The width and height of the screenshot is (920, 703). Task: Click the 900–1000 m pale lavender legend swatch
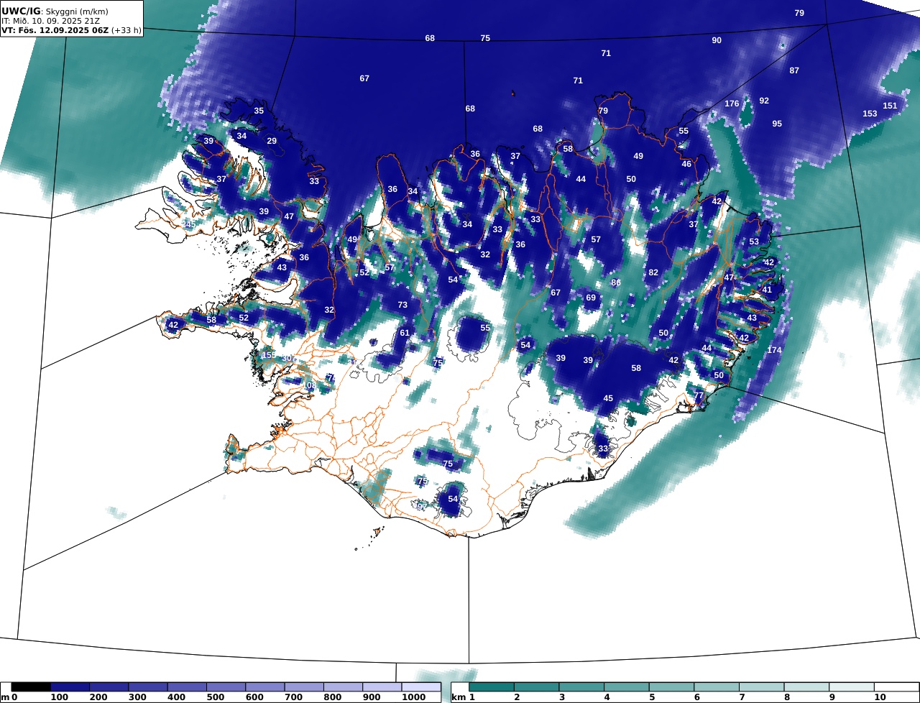tap(382, 687)
